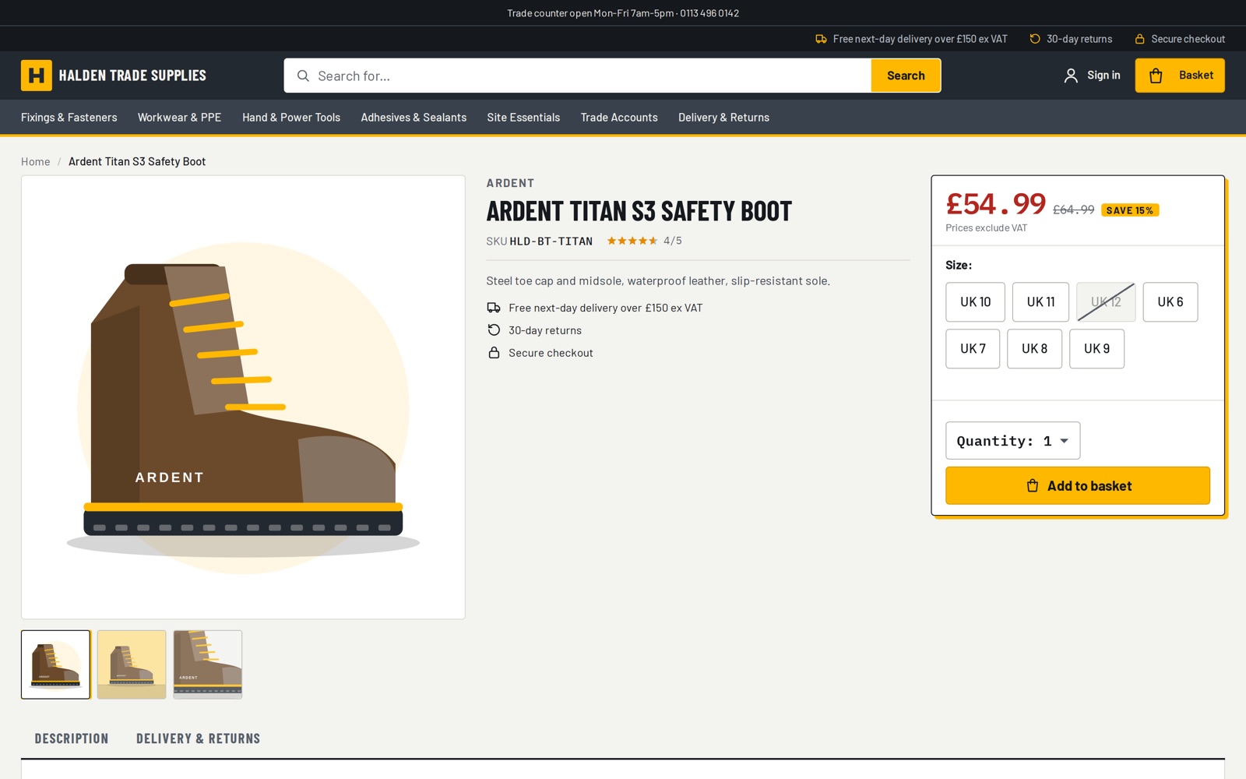Click the returns arrow icon in top strip
This screenshot has width=1246, height=779.
point(1035,39)
